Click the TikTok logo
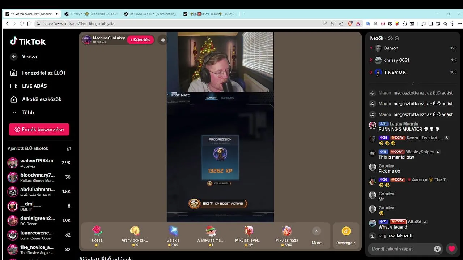Viewport: 463px width, 260px height. pyautogui.click(x=28, y=41)
